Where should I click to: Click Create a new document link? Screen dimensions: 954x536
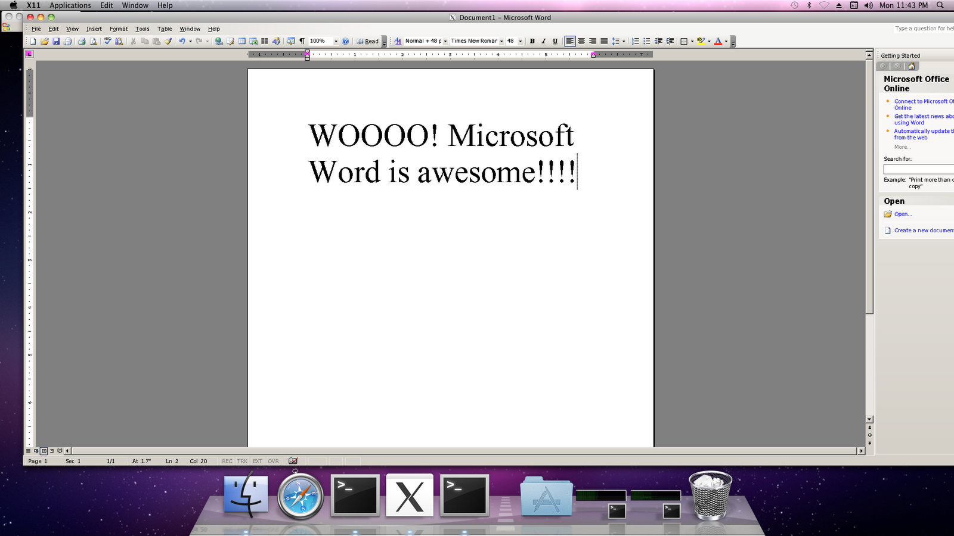pos(924,230)
